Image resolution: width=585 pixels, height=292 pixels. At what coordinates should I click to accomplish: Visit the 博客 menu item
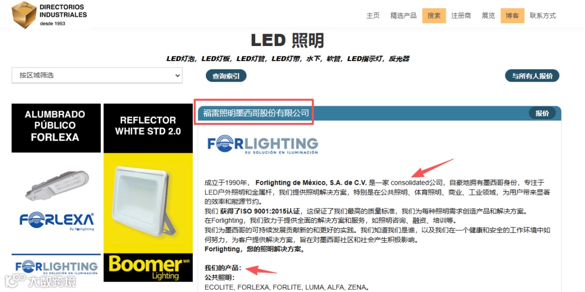coord(512,16)
